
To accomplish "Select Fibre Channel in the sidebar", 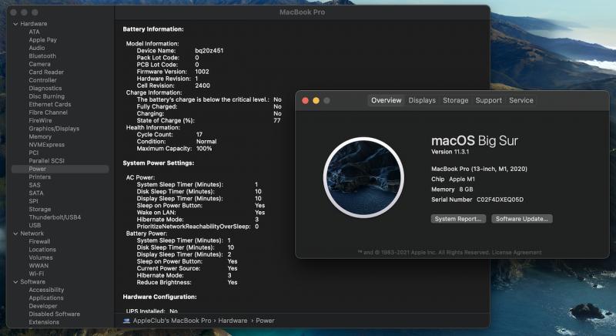I will (48, 113).
